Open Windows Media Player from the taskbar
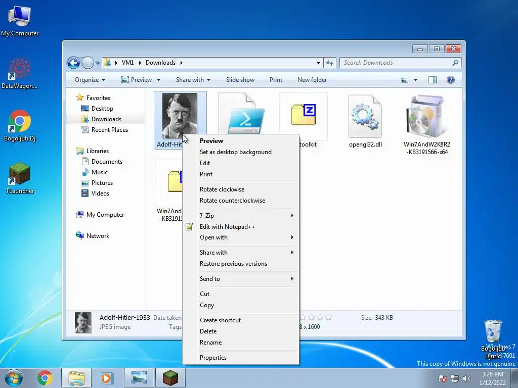518x388 pixels. [107, 378]
